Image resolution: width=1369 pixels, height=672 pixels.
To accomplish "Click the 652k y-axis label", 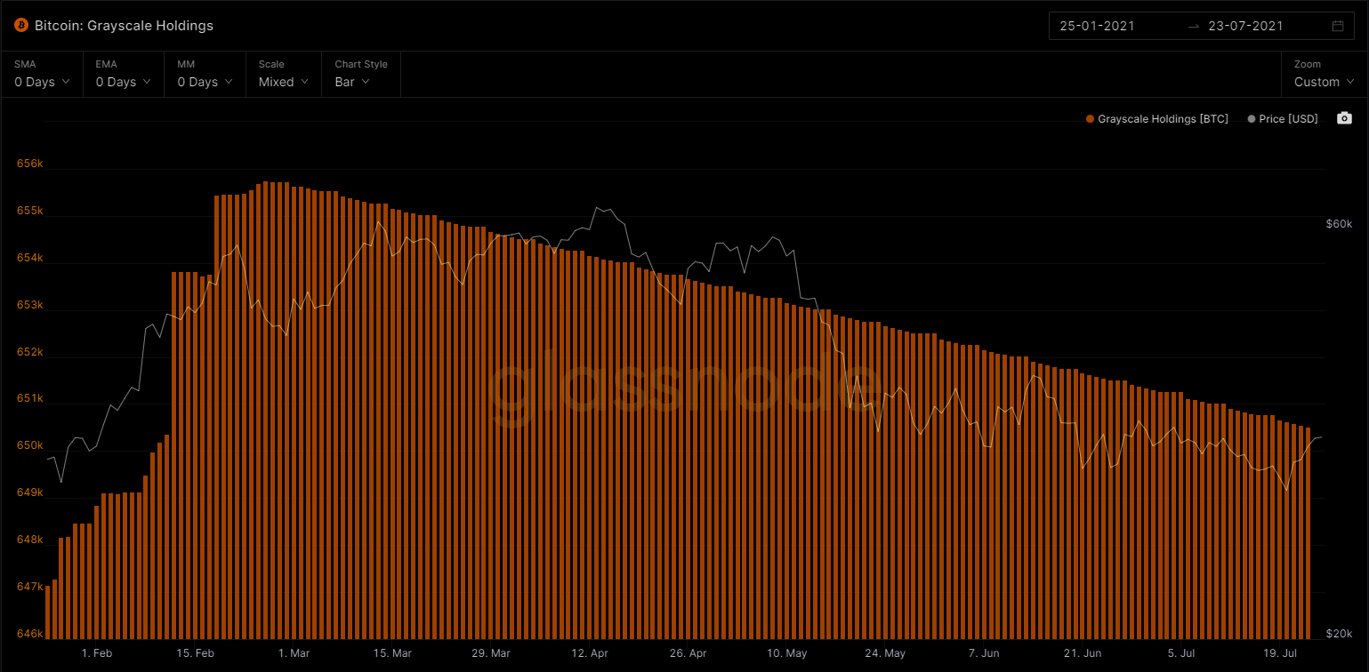I will 29,352.
